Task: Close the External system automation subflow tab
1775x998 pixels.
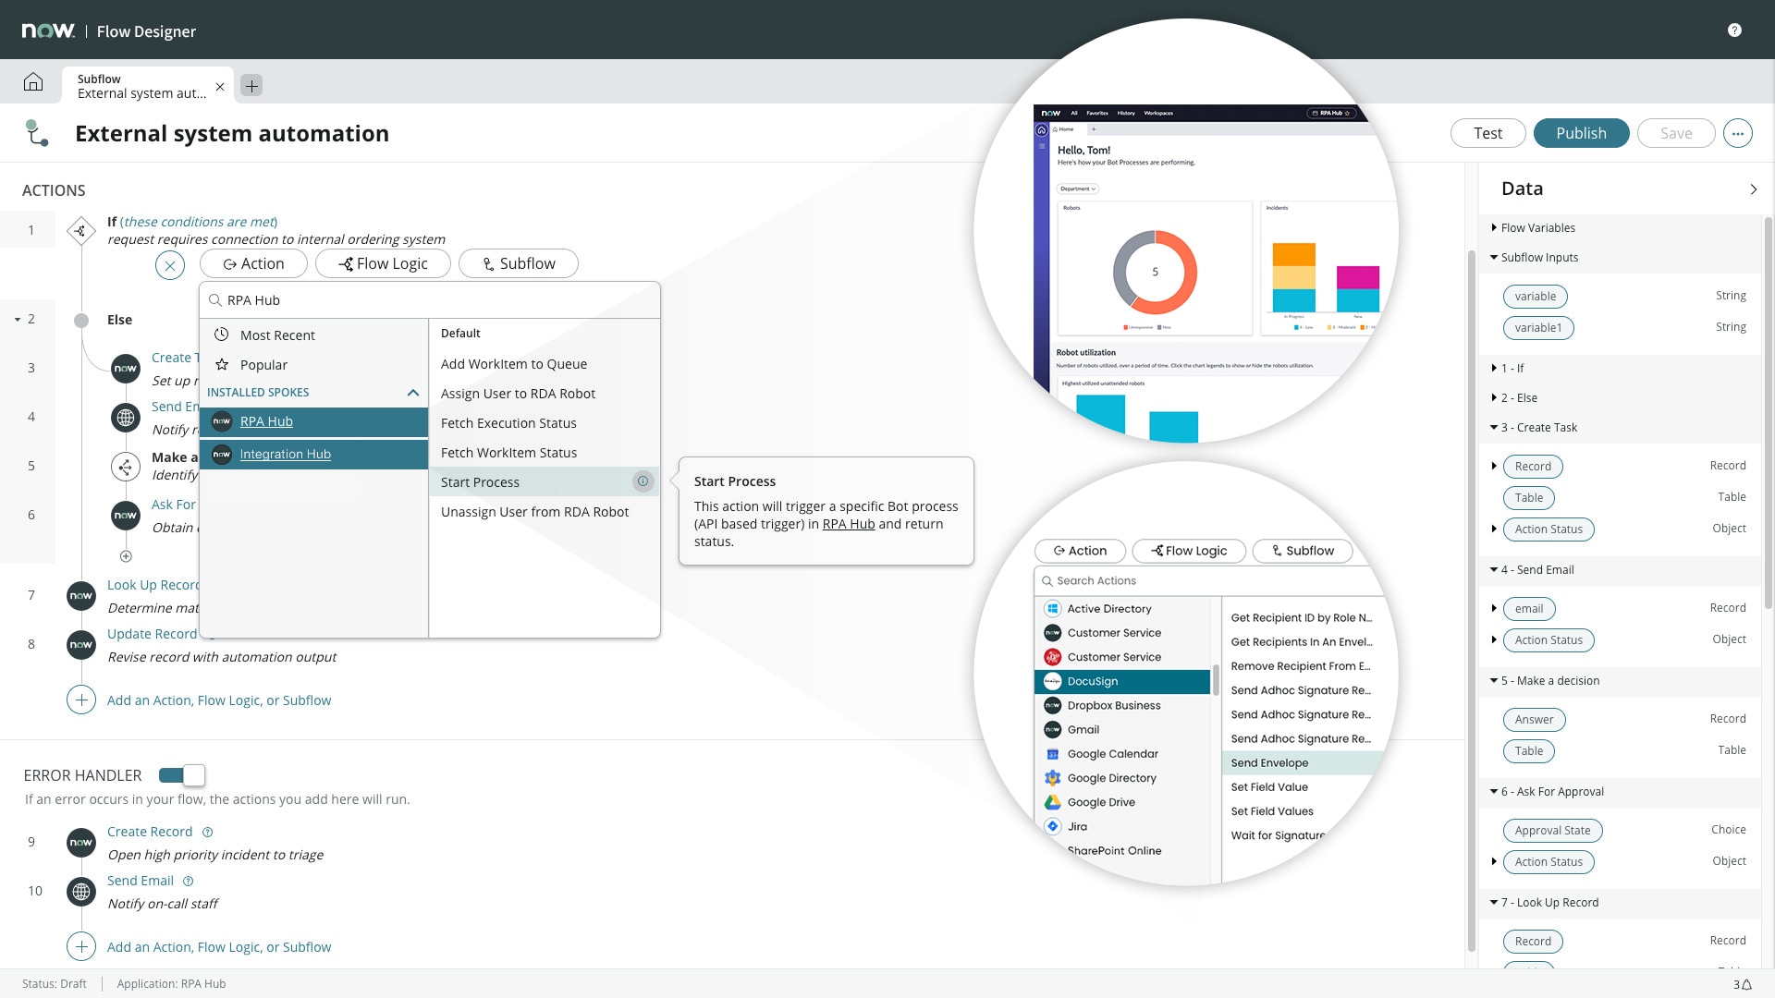Action: pyautogui.click(x=220, y=87)
